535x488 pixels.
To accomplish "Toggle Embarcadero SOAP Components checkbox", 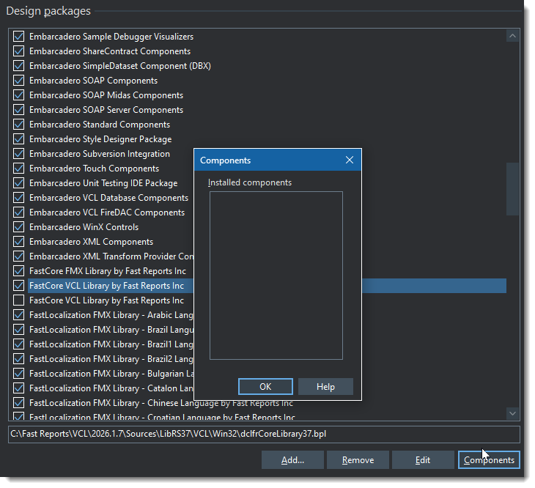I will 19,81.
